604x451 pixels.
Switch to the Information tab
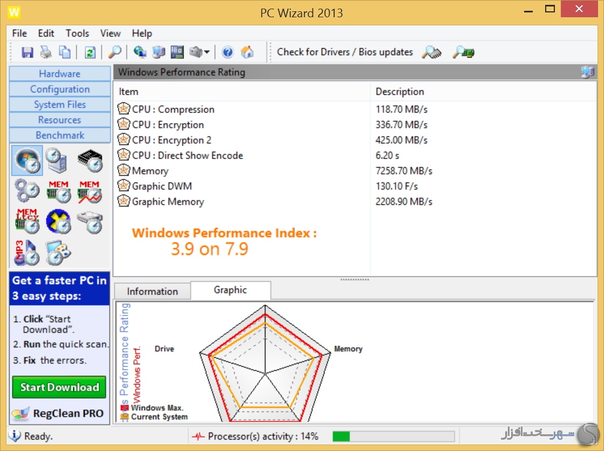[152, 291]
